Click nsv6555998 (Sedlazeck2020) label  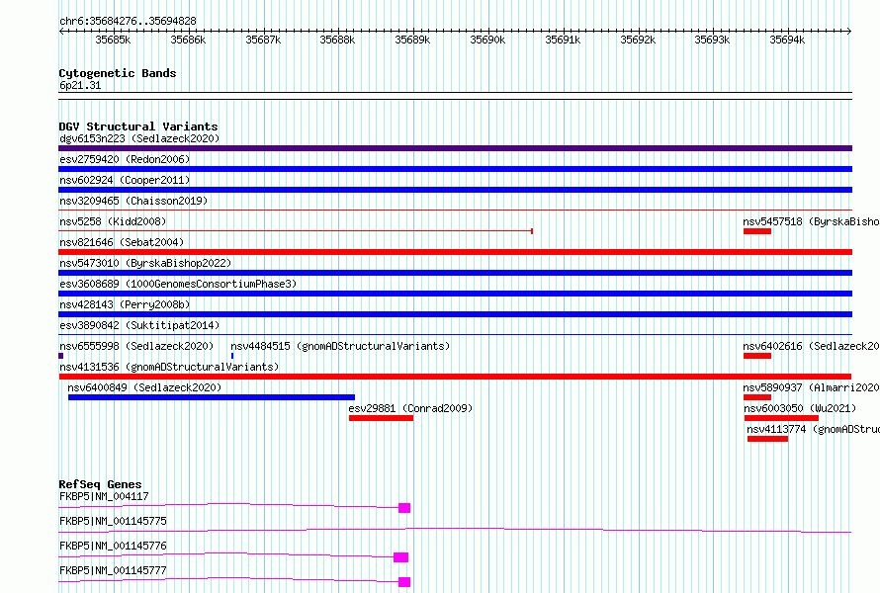[x=136, y=346]
